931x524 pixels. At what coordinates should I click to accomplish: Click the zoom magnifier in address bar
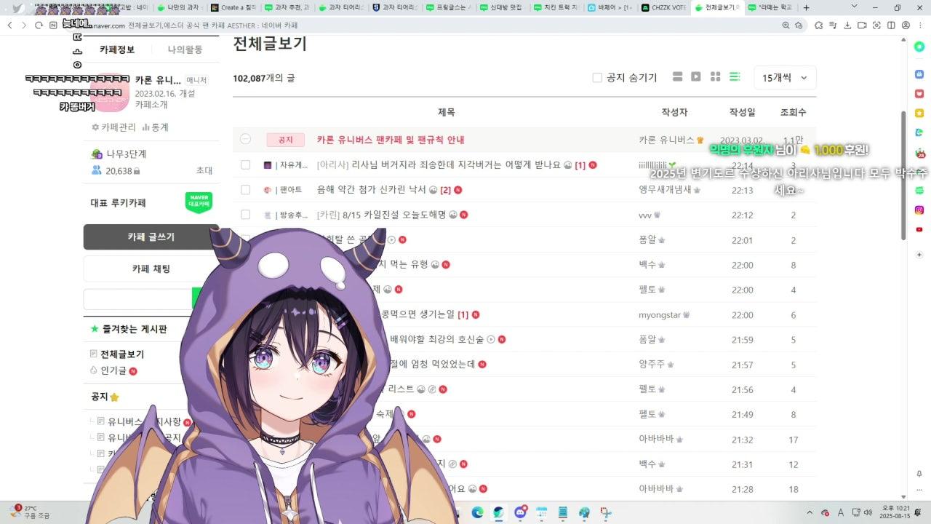coord(786,25)
